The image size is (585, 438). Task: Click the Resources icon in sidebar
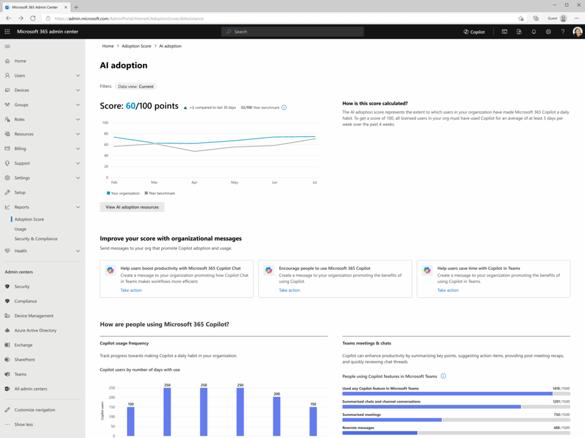click(7, 134)
